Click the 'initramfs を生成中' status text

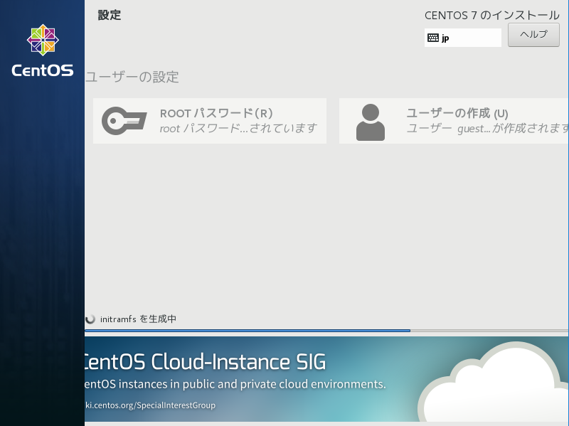coord(138,319)
